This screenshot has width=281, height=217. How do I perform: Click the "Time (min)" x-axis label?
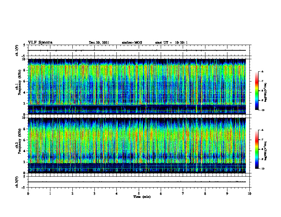tap(142, 197)
